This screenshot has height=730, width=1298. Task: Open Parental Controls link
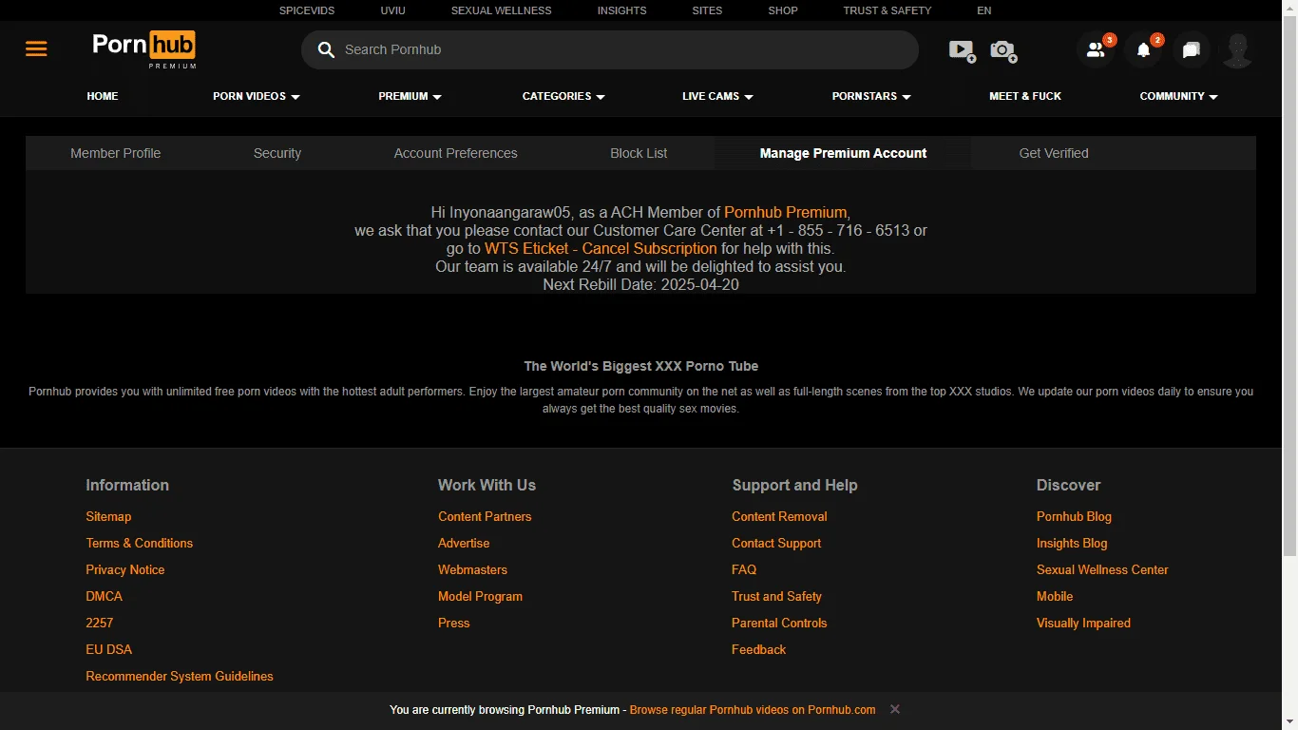(779, 623)
